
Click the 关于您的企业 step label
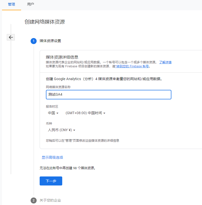[50, 200]
